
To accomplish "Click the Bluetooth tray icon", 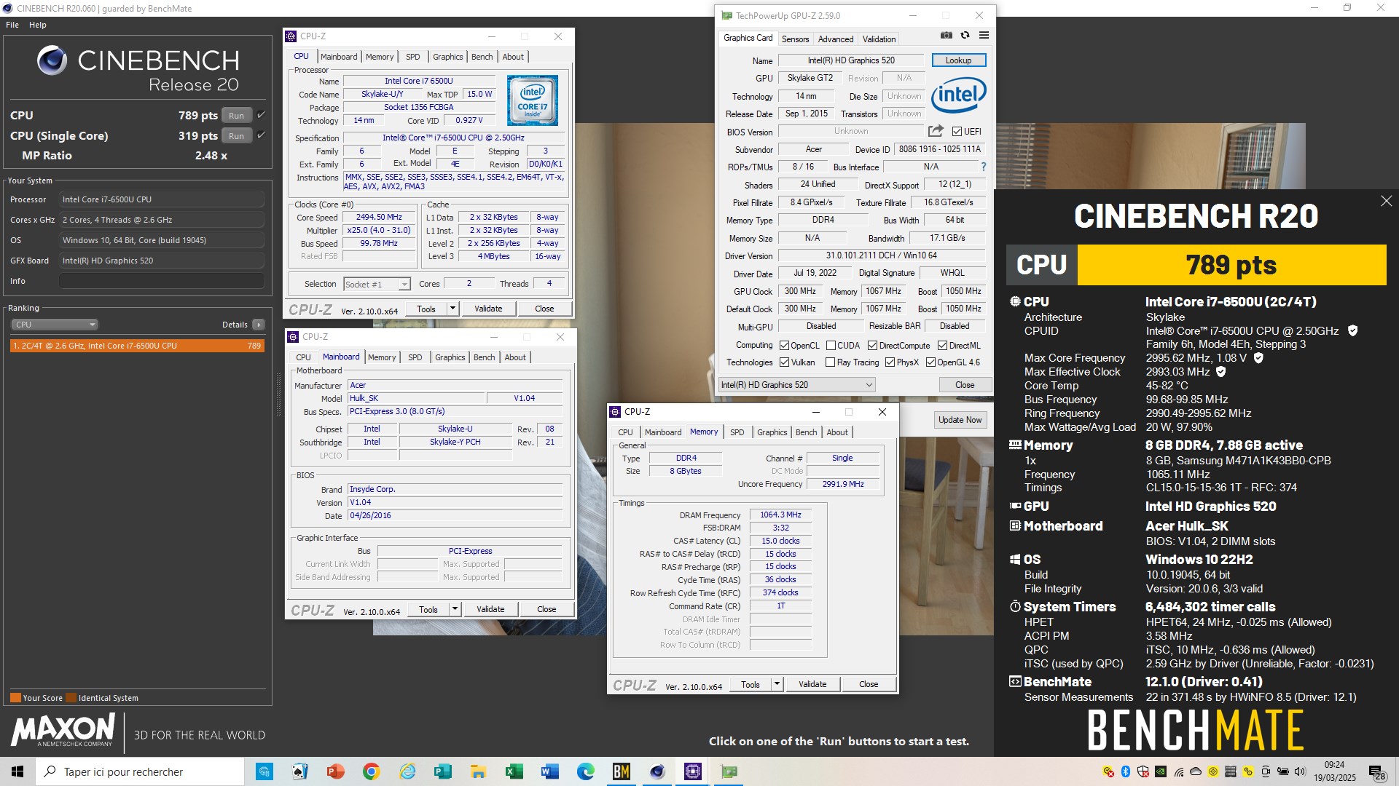I will 1125,771.
